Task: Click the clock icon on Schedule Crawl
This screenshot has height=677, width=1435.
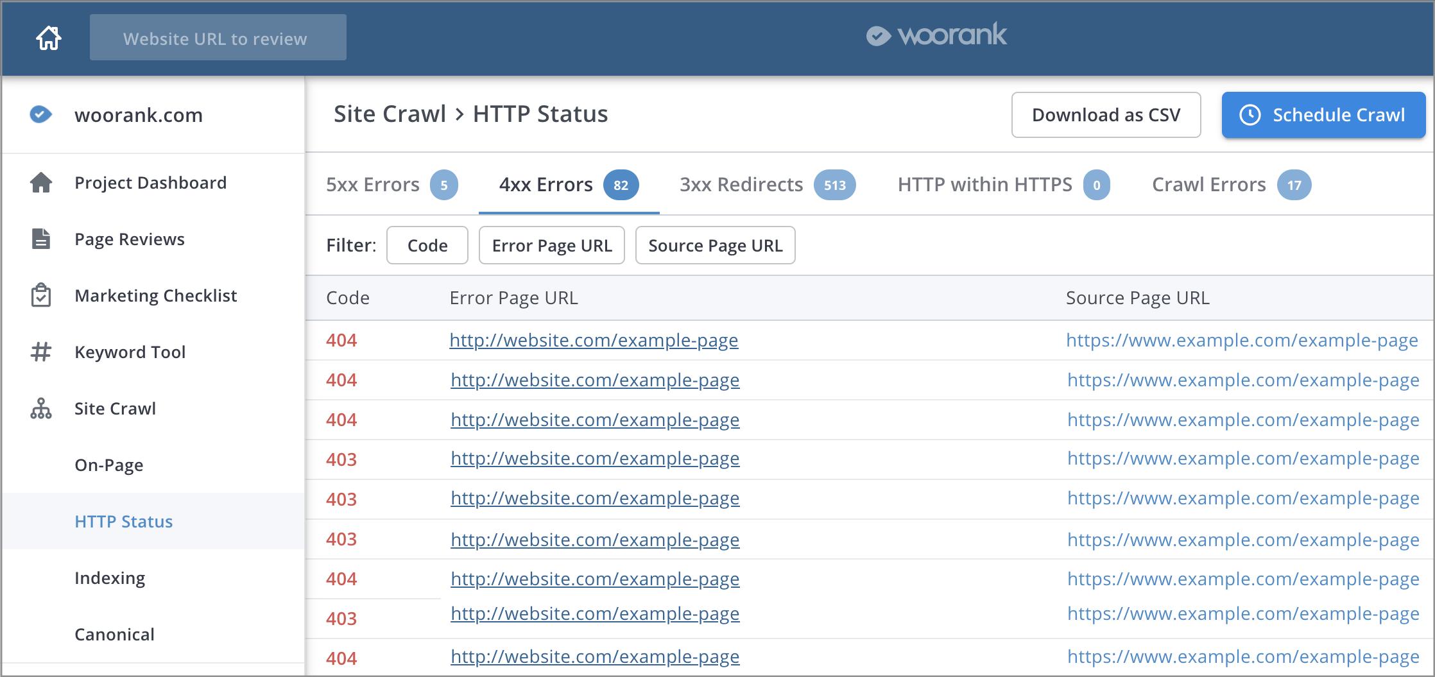Action: (1250, 115)
